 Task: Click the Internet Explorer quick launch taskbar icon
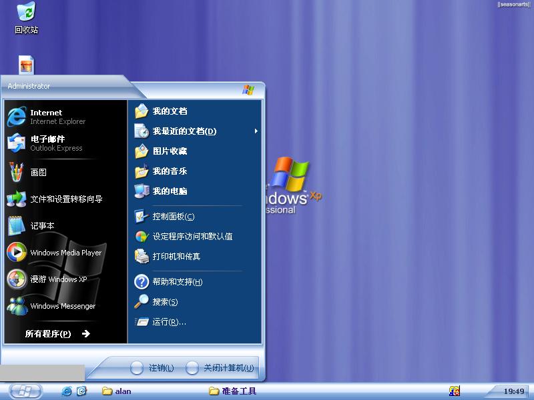[67, 391]
